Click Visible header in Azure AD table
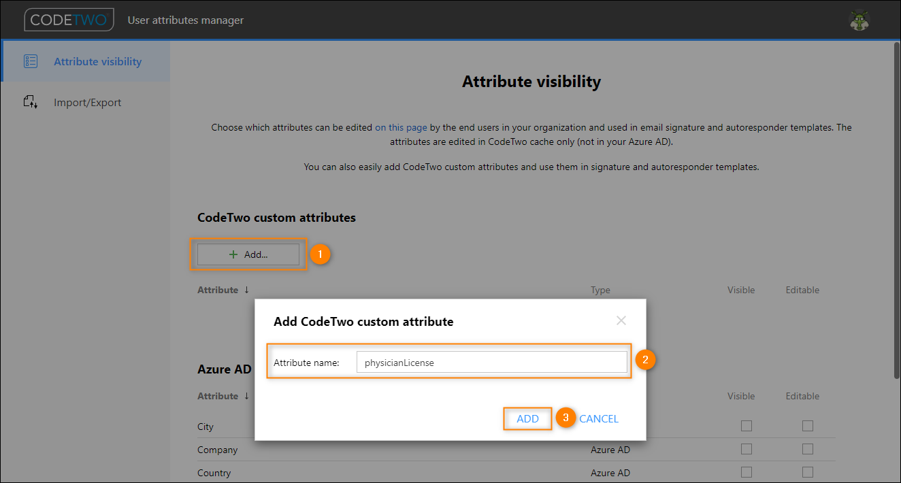The height and width of the screenshot is (483, 901). point(741,396)
